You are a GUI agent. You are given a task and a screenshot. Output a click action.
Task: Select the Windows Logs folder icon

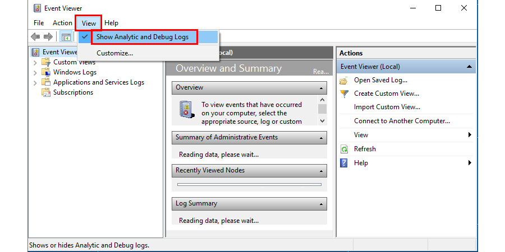pyautogui.click(x=46, y=72)
